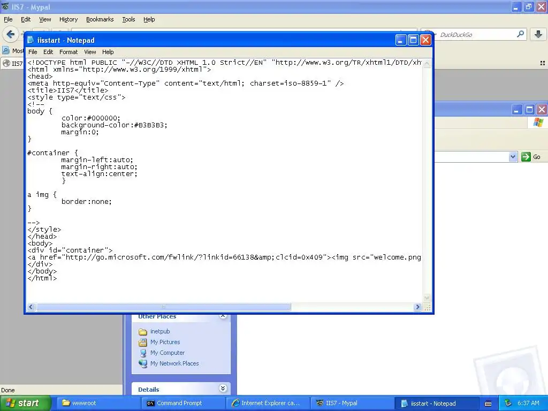Minimize the background Explorer window
The width and height of the screenshot is (548, 411).
(x=517, y=110)
